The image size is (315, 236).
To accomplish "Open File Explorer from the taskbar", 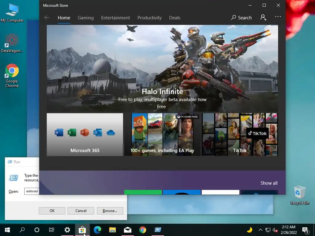I will 113,230.
